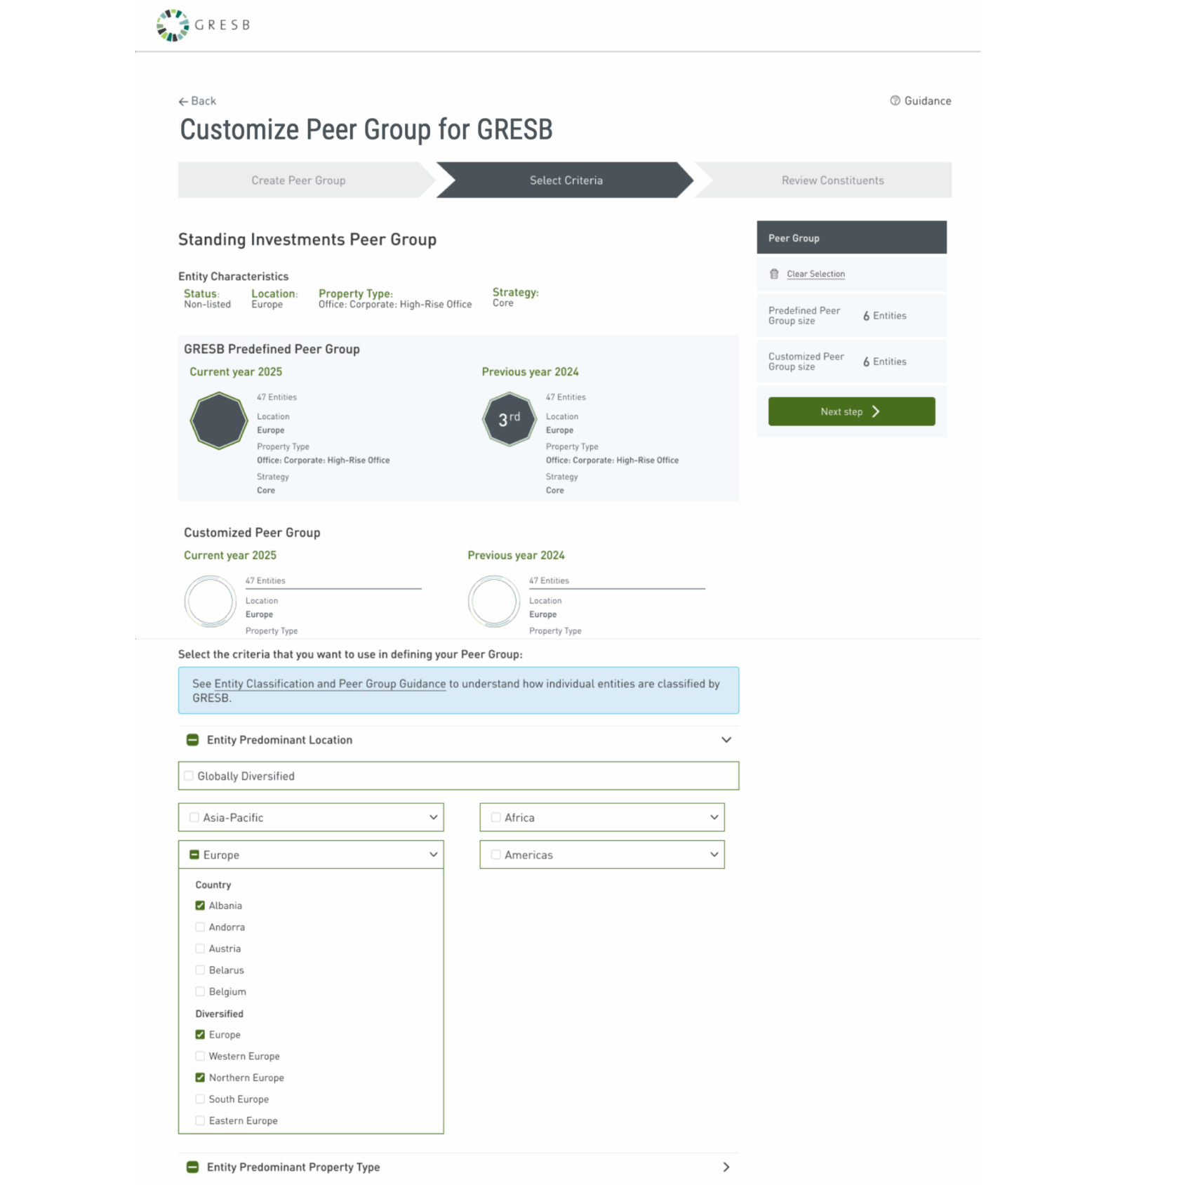Check the Globally Diversified checkbox

click(189, 776)
